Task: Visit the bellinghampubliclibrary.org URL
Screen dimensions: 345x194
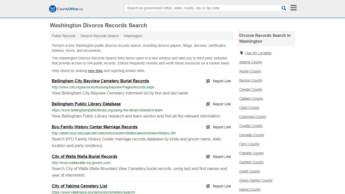Action: pos(107,110)
